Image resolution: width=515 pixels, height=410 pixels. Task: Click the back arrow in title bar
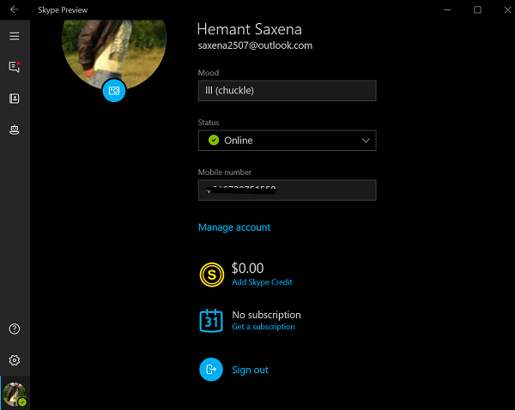point(15,9)
